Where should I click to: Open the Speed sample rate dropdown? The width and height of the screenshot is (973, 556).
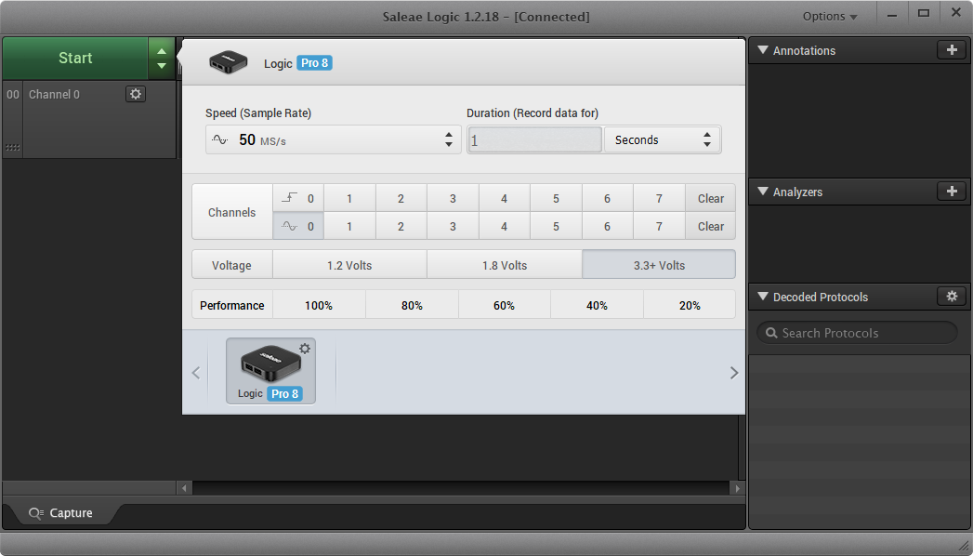333,139
